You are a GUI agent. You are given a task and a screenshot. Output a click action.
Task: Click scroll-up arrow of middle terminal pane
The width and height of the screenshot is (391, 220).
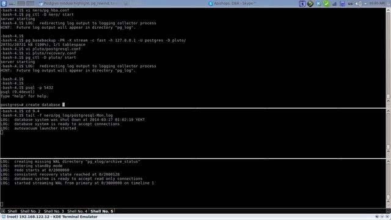[x=389, y=111]
